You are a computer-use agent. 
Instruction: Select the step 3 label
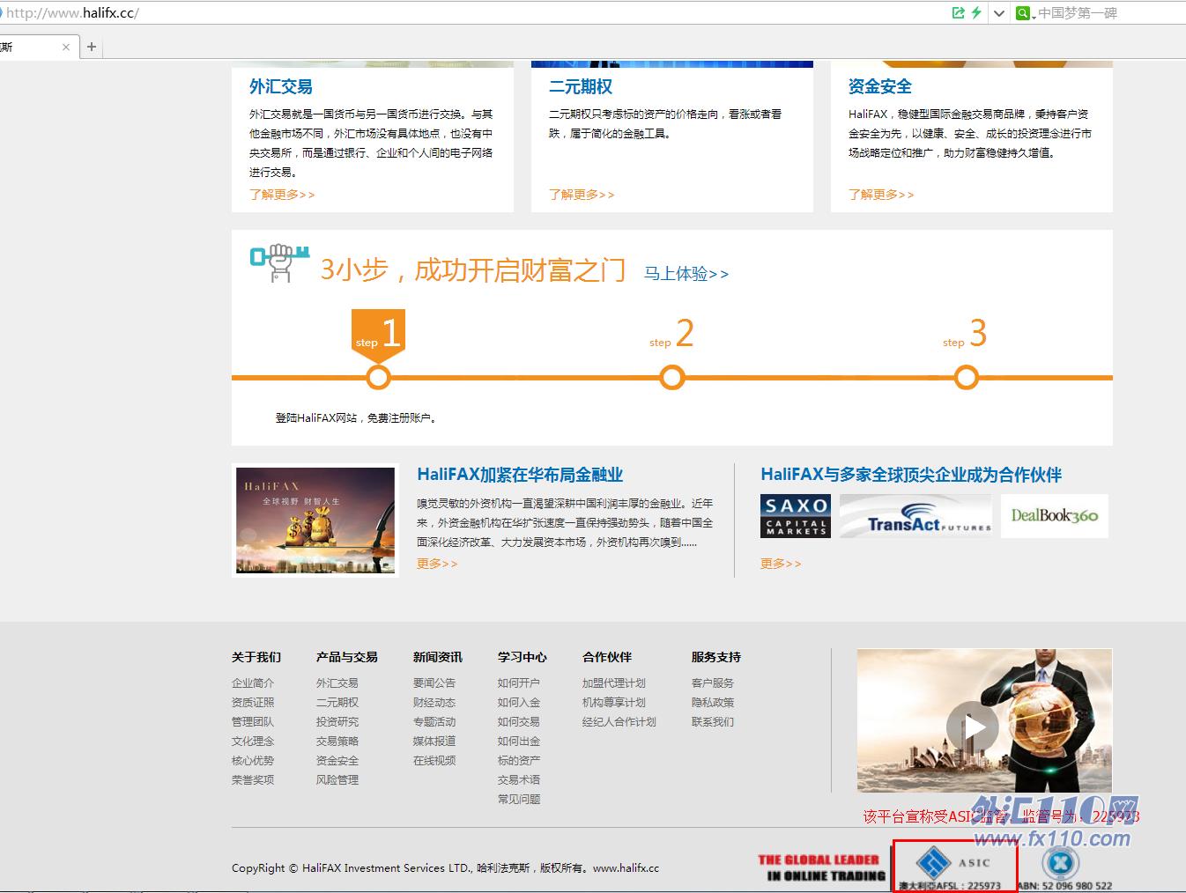(965, 334)
